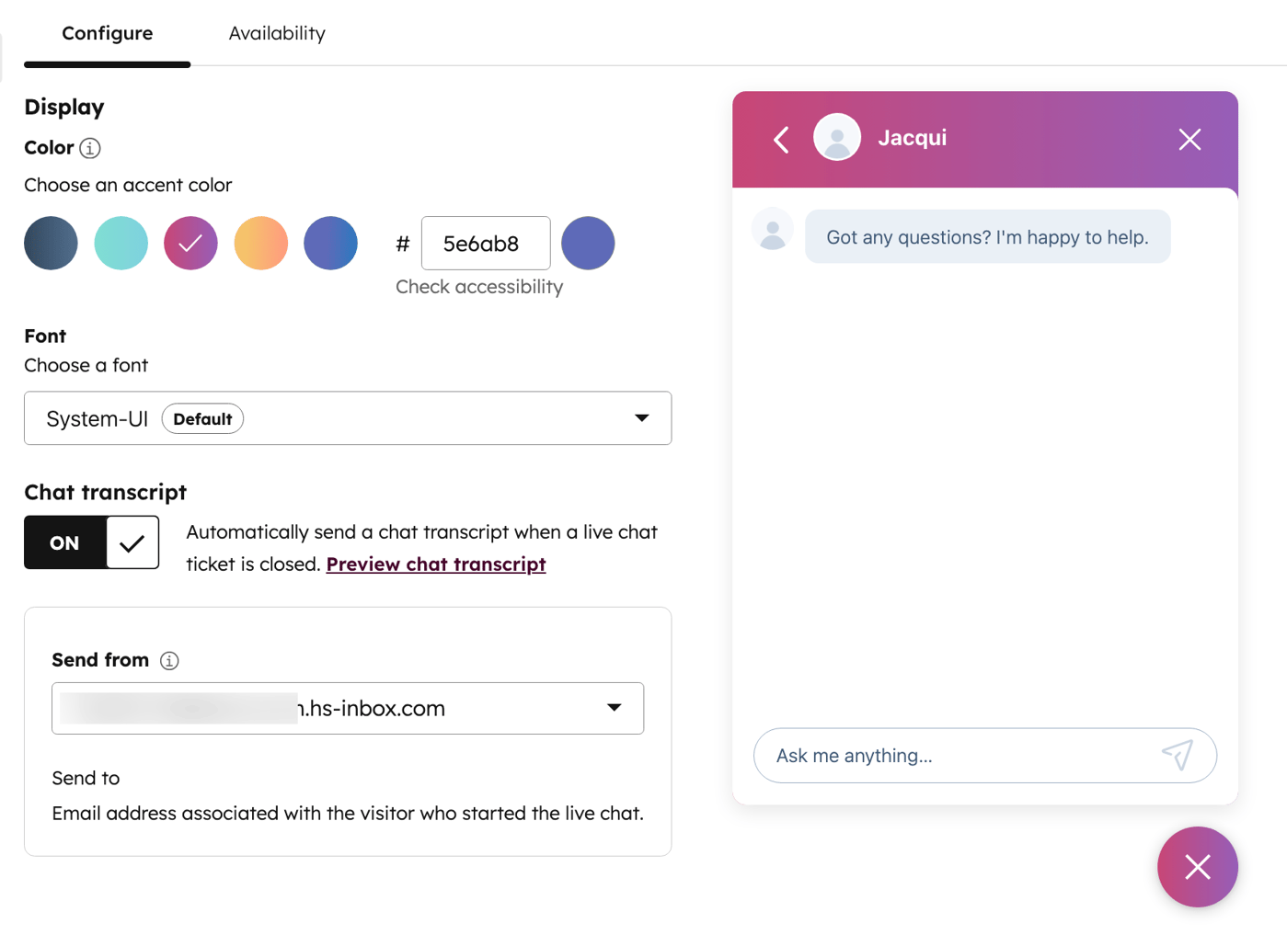1287x935 pixels.
Task: Select the orange accent color swatch
Action: pos(260,243)
